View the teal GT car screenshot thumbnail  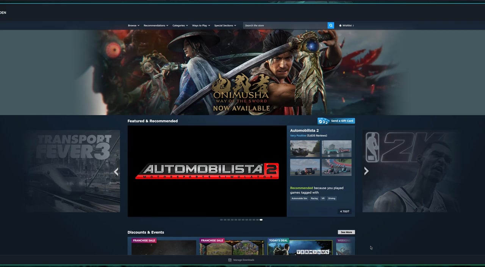pos(336,149)
